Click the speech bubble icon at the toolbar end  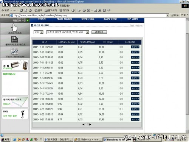point(108,11)
